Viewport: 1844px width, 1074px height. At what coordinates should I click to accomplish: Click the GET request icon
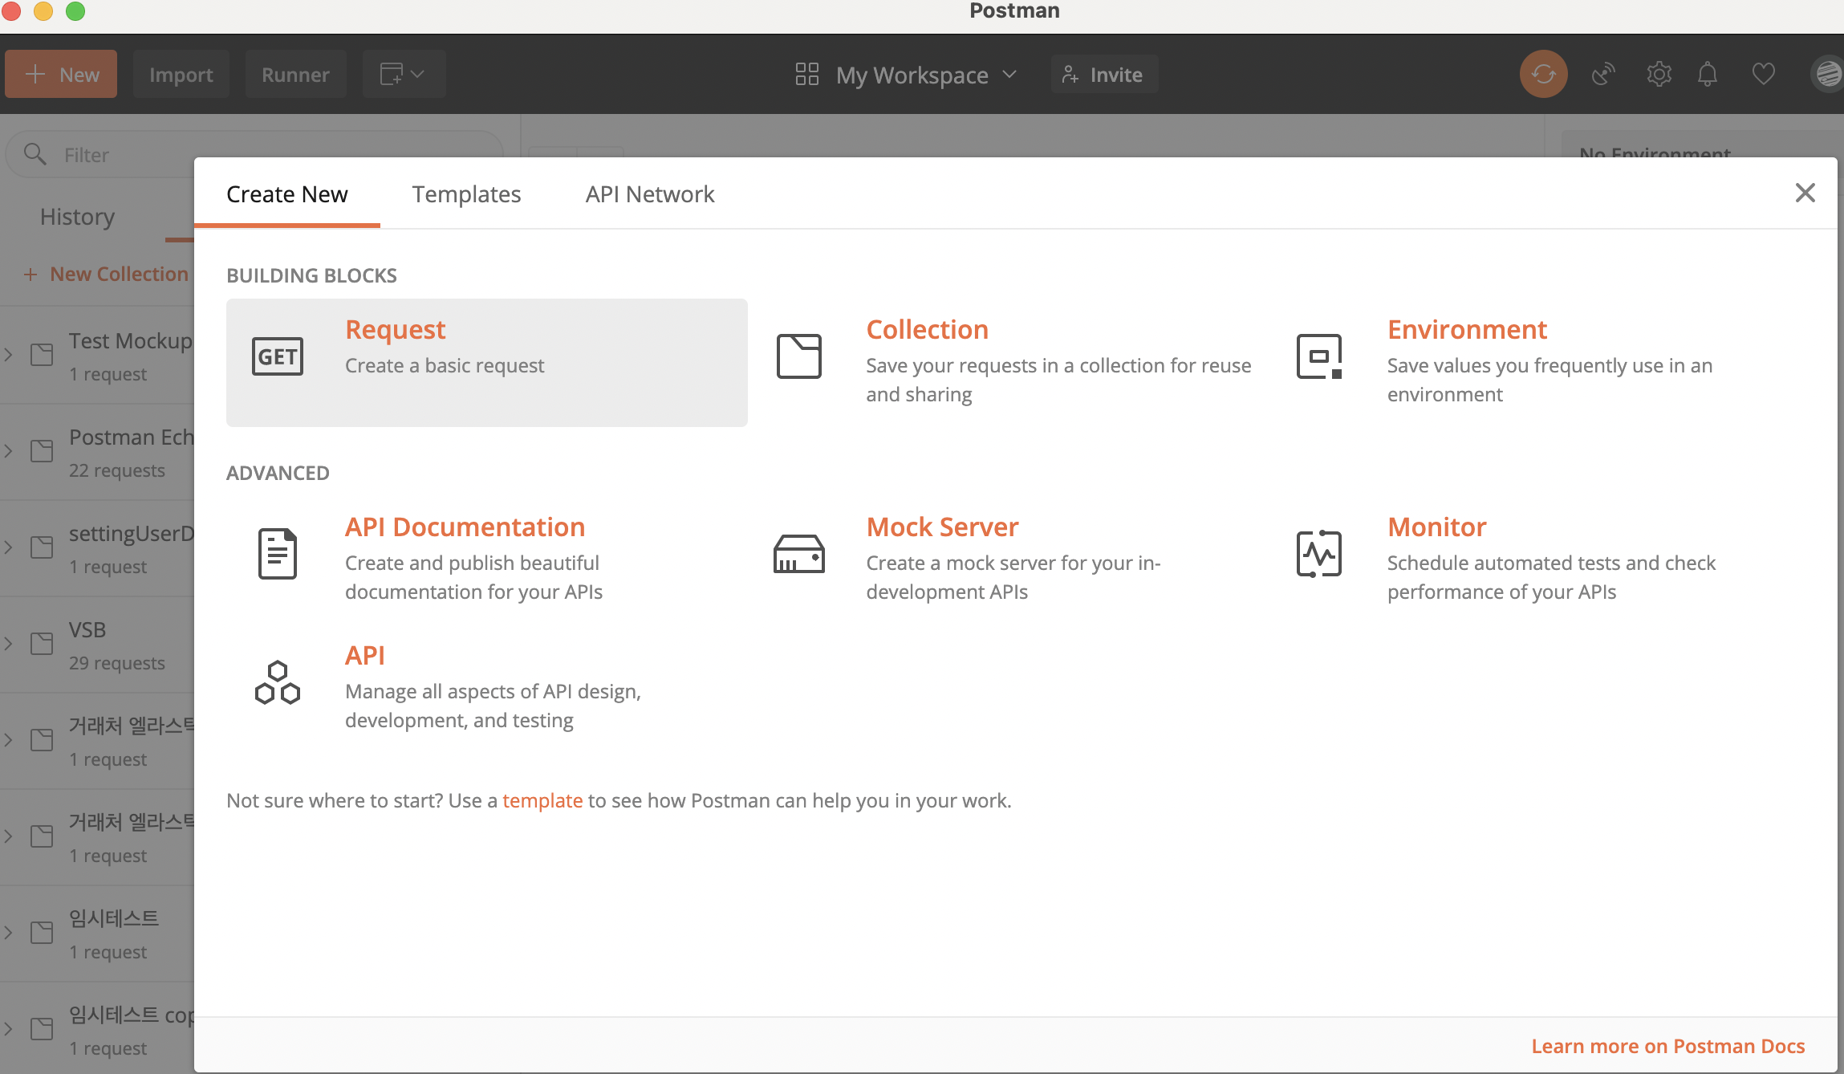pyautogui.click(x=278, y=356)
